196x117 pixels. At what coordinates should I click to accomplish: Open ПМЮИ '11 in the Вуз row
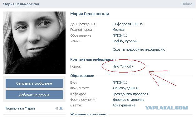point(120,82)
